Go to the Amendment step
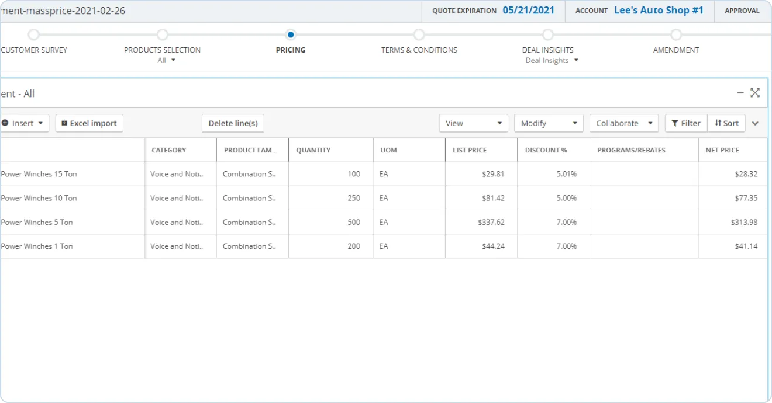 pos(676,50)
